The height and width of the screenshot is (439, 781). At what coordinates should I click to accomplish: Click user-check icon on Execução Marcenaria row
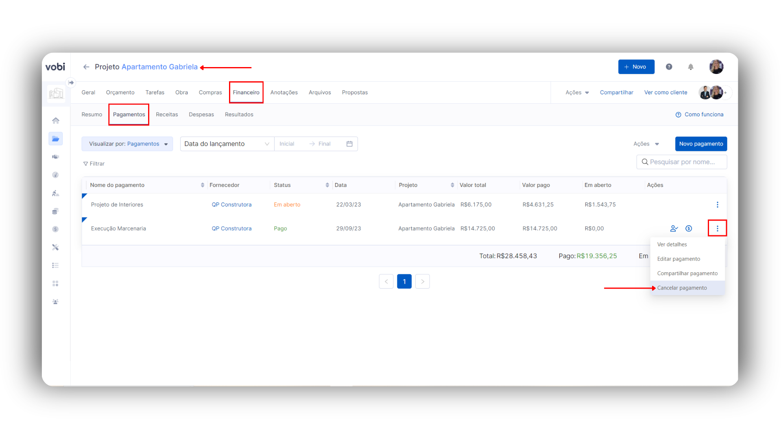tap(674, 228)
